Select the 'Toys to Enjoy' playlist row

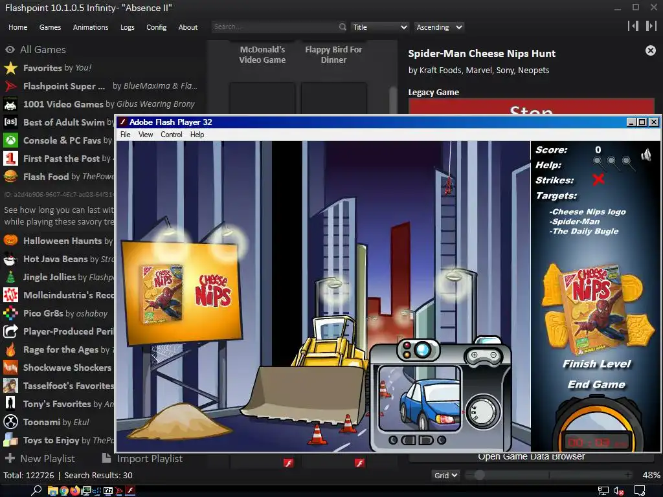tap(57, 440)
